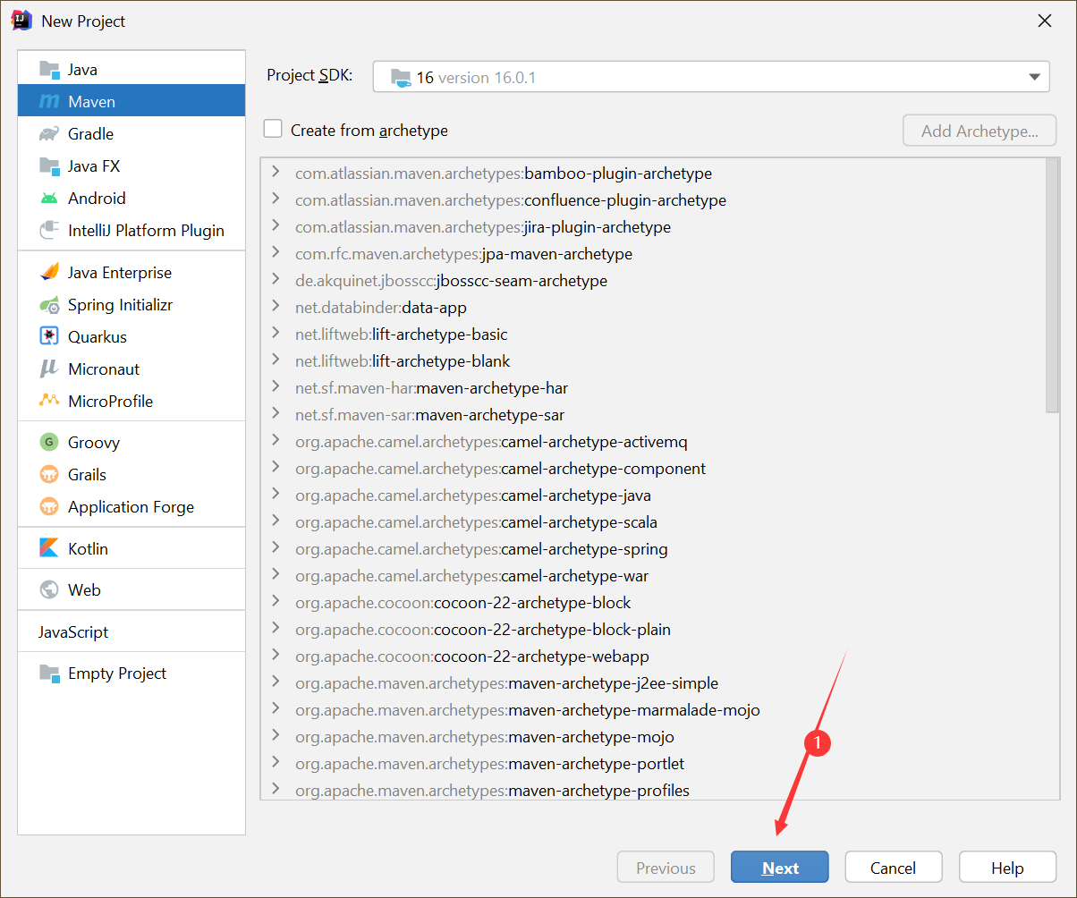The image size is (1077, 898).
Task: Click the IntelliJ IDEA logo in title bar
Action: pos(21,21)
